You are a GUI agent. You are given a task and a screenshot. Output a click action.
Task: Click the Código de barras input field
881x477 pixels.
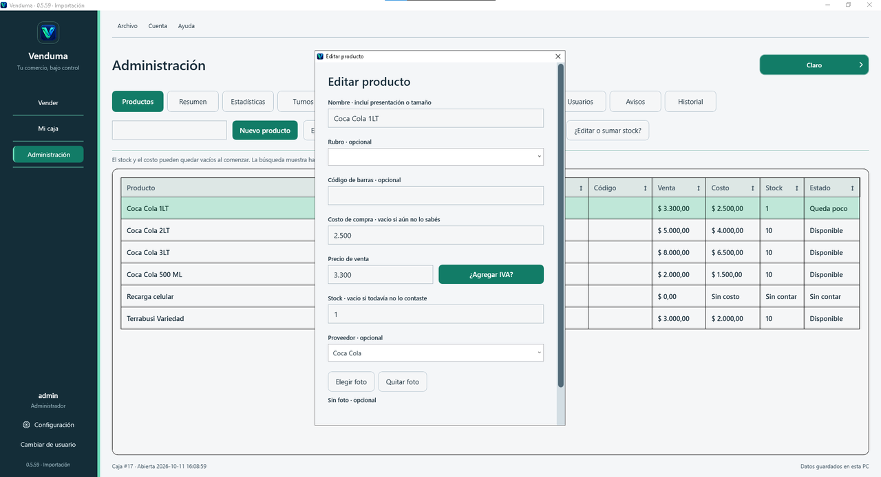(x=436, y=196)
